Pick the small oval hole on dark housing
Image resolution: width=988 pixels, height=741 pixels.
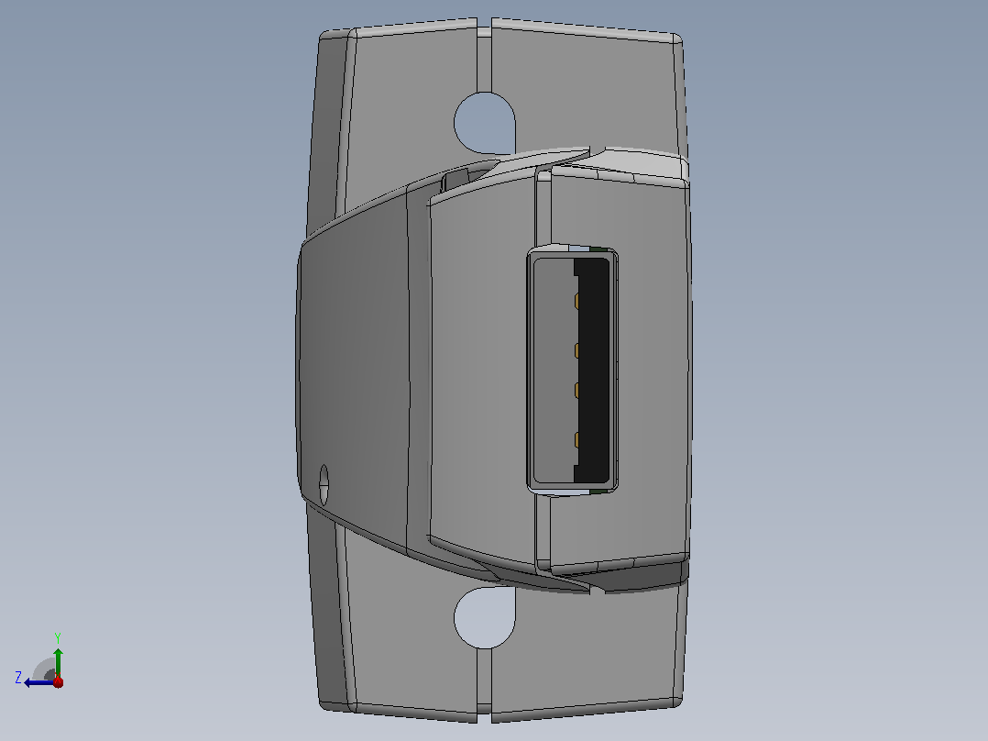324,484
